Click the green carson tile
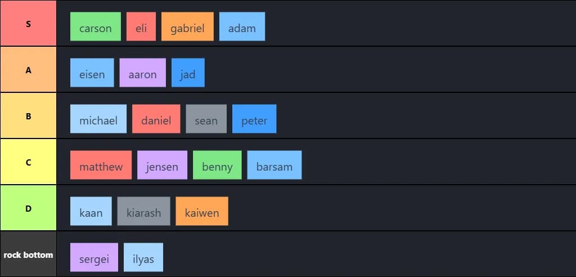Screen dimensions: 576x277 [x=96, y=26]
